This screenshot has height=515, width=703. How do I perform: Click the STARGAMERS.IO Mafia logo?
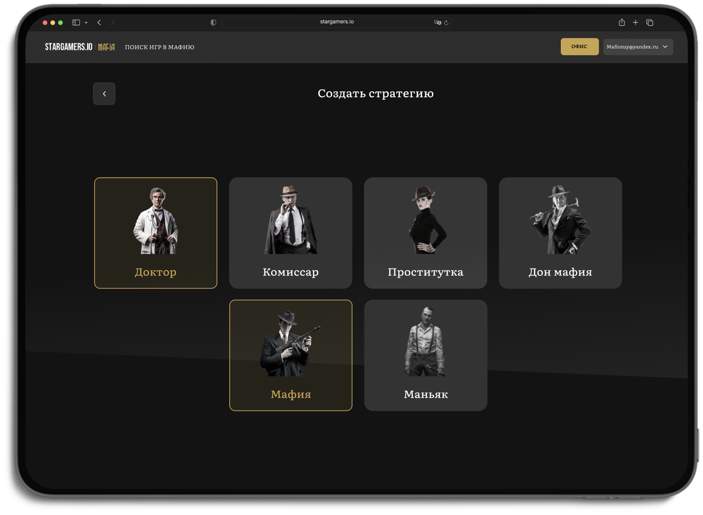79,47
